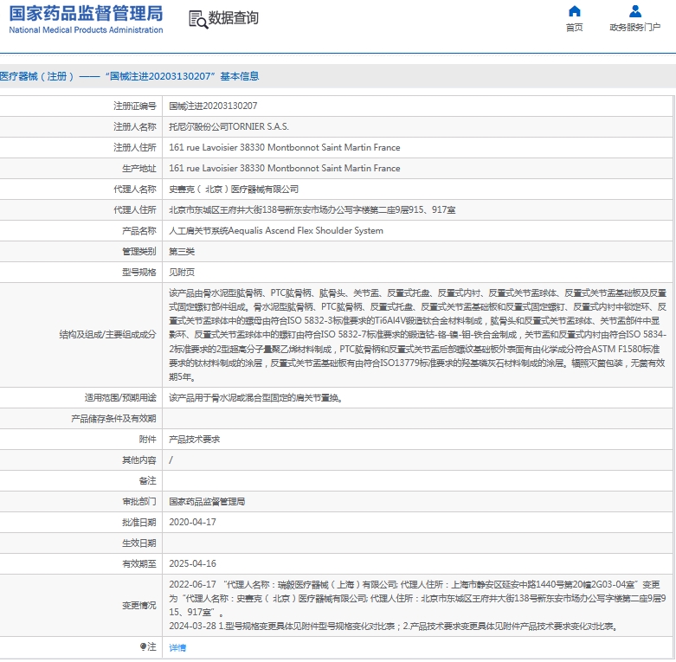Click registrant name 托尼尔股份公司TORNIER S.A.S.
This screenshot has height=662, width=676.
[x=229, y=126]
